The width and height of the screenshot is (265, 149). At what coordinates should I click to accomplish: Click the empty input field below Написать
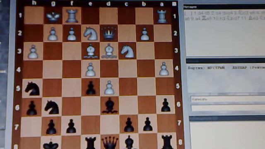click(228, 108)
